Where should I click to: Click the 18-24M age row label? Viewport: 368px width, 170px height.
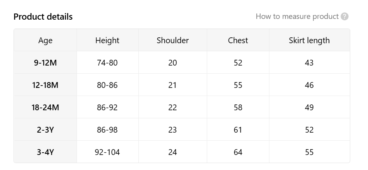point(45,107)
